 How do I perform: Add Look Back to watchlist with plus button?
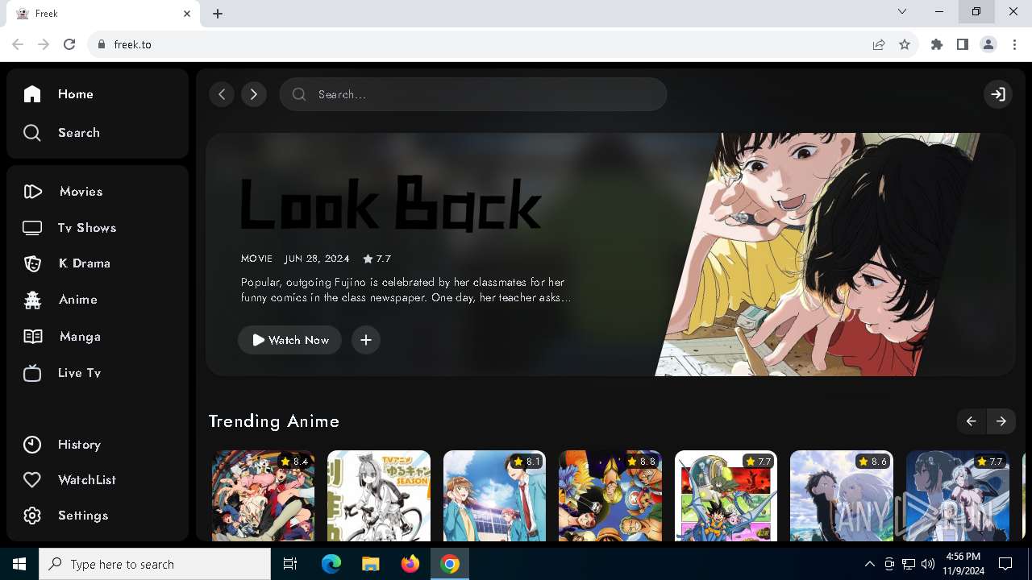(366, 340)
